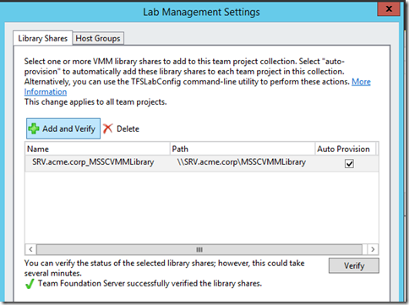Click the green plus Add and Verify icon
Image resolution: width=409 pixels, height=305 pixels.
34,128
